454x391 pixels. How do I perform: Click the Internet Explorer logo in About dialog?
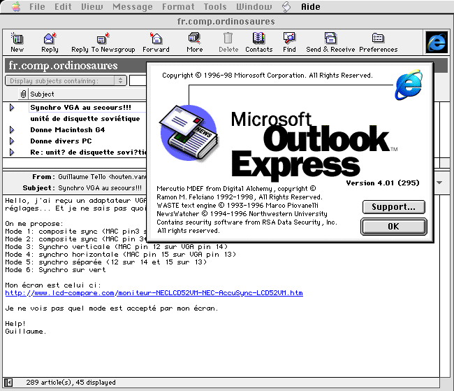409,85
